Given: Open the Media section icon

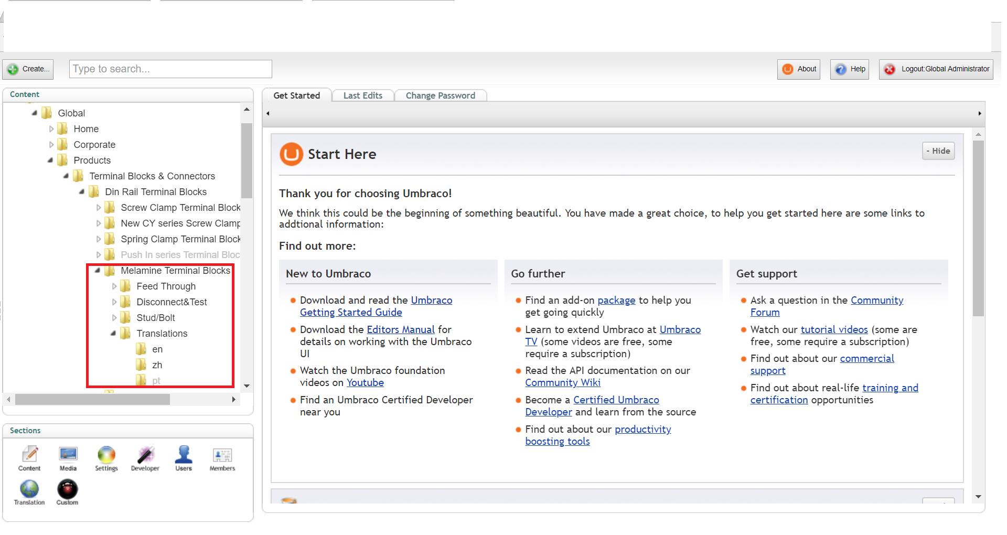Looking at the screenshot, I should (x=68, y=458).
